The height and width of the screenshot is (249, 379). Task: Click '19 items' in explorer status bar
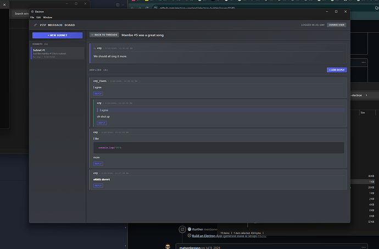225,233
